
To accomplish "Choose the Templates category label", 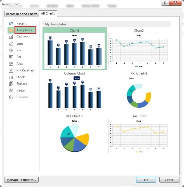I will pyautogui.click(x=24, y=30).
